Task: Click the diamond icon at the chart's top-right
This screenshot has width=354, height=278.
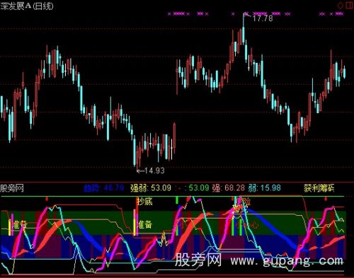Action: point(341,6)
